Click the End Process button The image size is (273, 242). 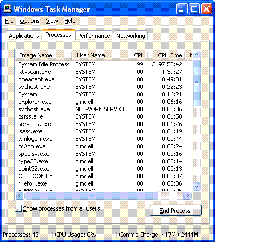(175, 211)
